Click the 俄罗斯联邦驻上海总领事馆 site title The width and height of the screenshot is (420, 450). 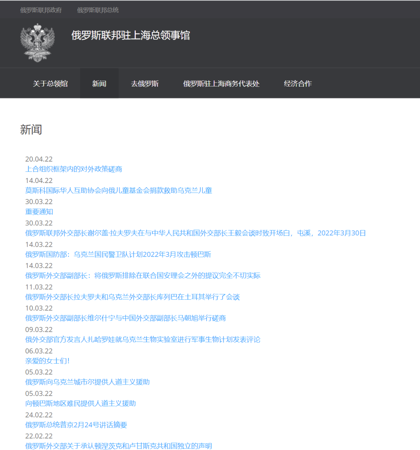pos(130,35)
